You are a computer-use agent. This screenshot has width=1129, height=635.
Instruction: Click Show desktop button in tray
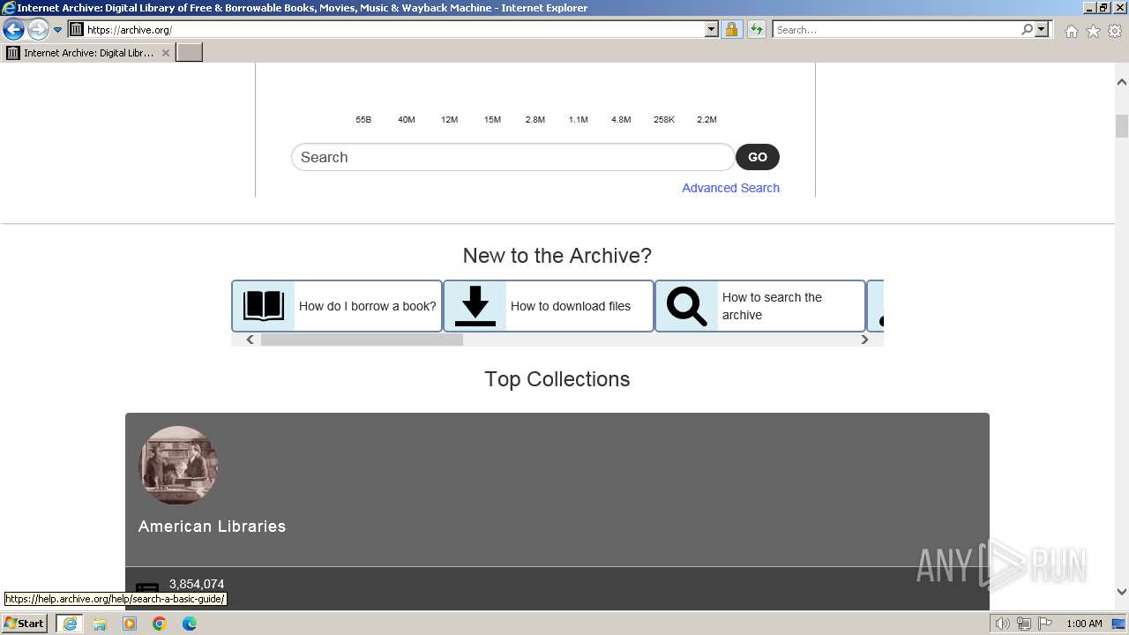tap(1119, 624)
